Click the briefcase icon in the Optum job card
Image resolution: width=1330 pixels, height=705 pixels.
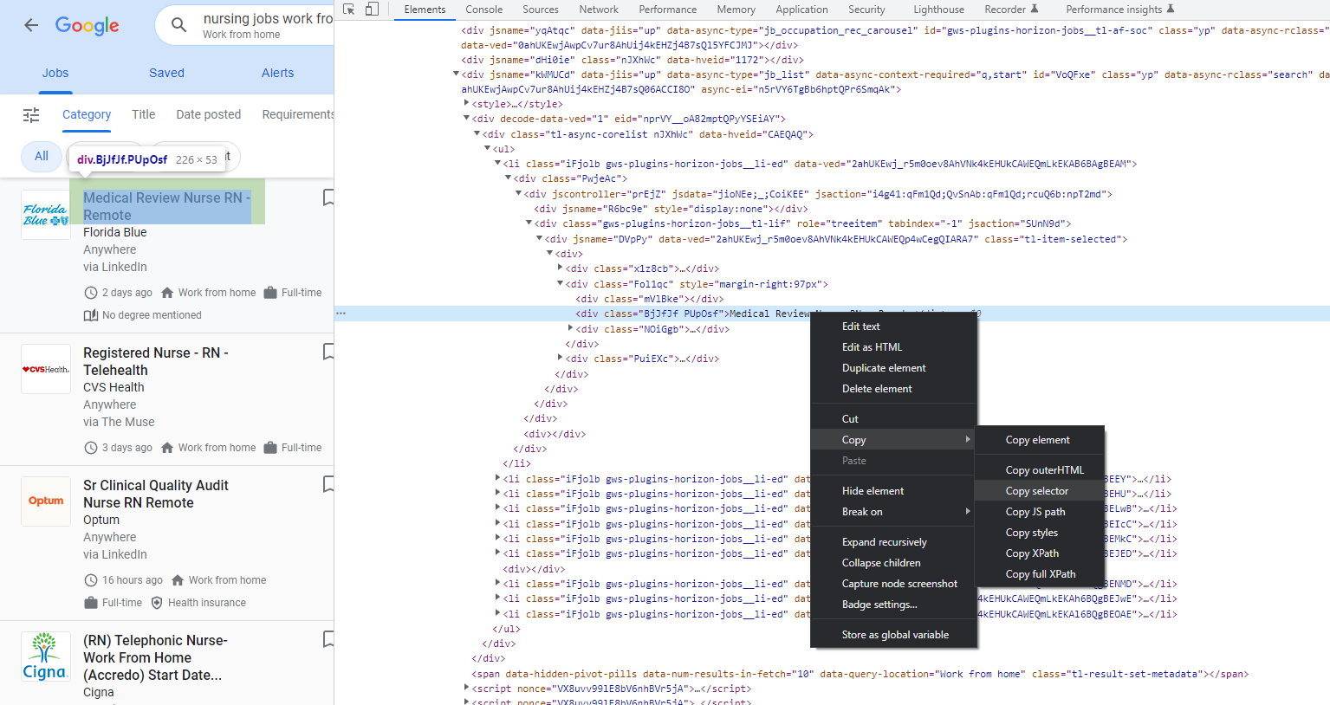pos(90,603)
